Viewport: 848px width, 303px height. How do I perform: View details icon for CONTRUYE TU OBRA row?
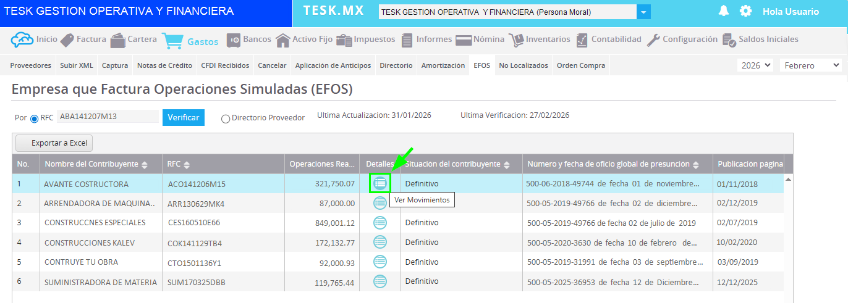(380, 262)
